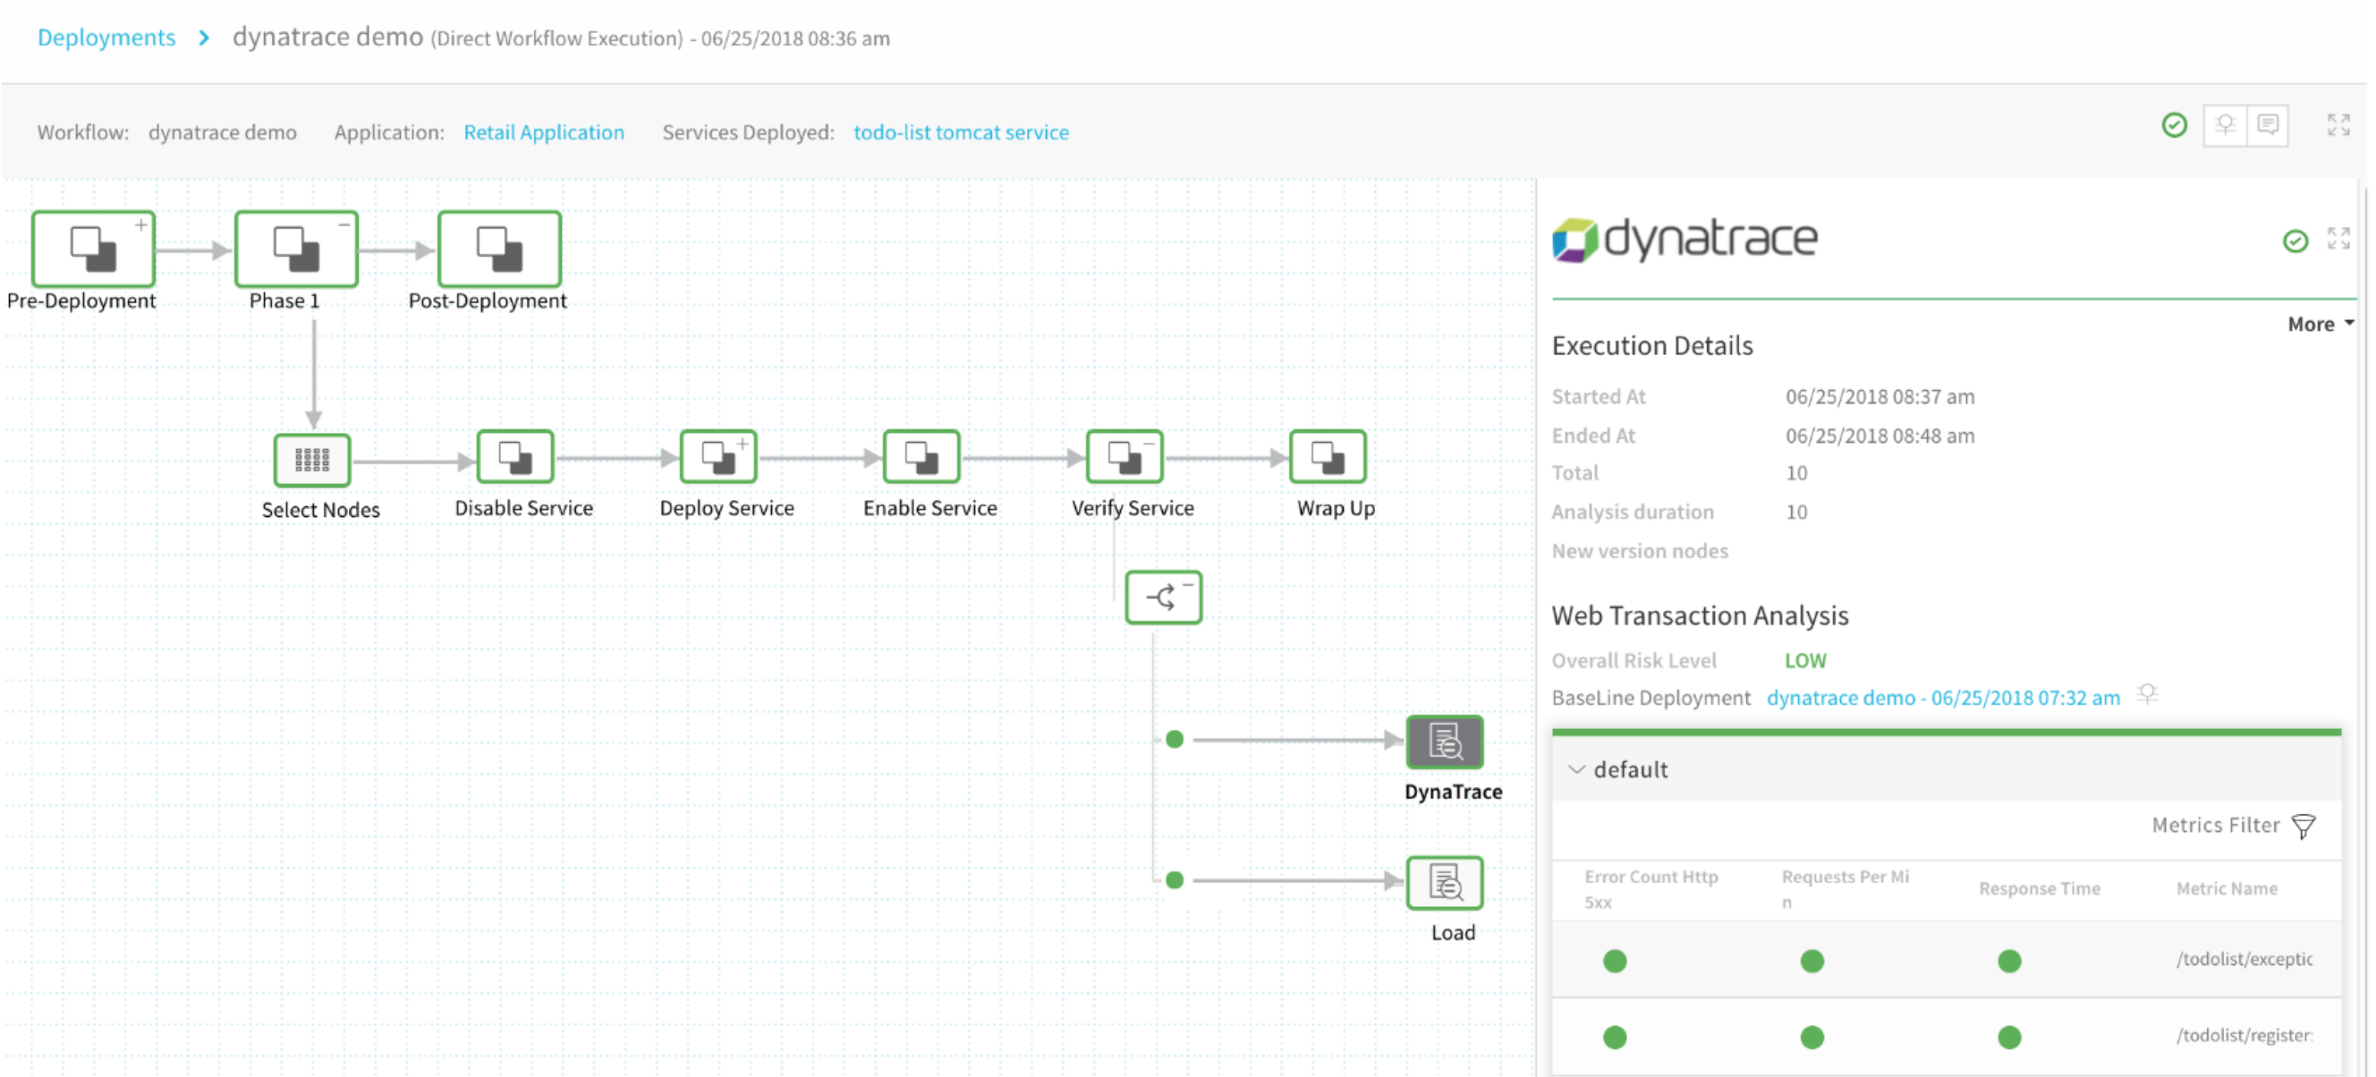Collapse Phase 1 with its minus sign

344,225
